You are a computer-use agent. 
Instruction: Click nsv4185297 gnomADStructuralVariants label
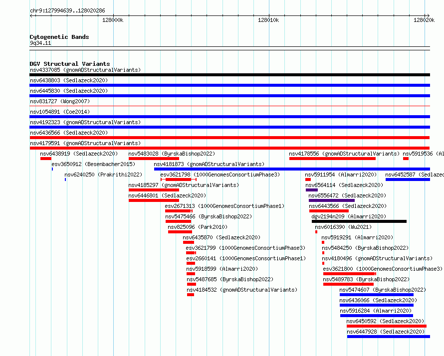[184, 185]
